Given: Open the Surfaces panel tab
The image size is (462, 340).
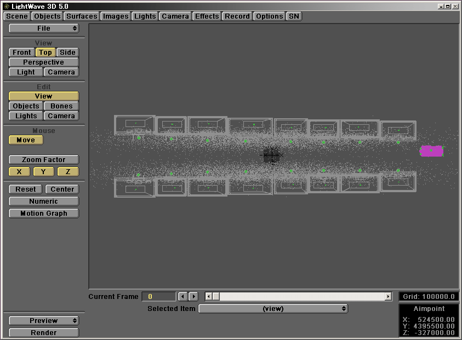Looking at the screenshot, I should click(x=82, y=16).
